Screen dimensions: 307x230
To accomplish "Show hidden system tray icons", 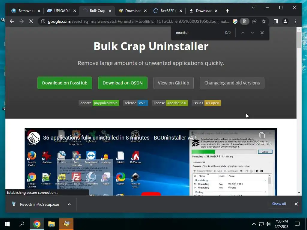I will [x=254, y=224].
